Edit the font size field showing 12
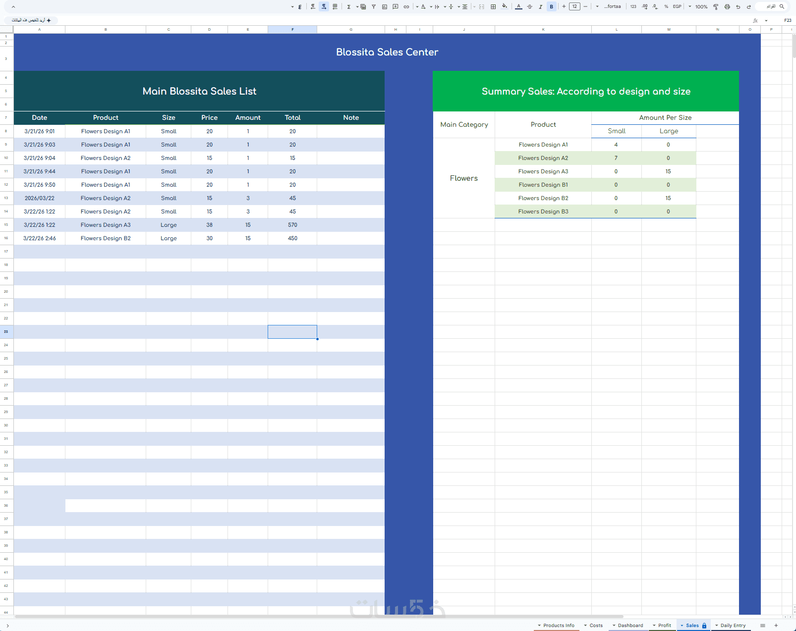The width and height of the screenshot is (796, 631). point(574,6)
